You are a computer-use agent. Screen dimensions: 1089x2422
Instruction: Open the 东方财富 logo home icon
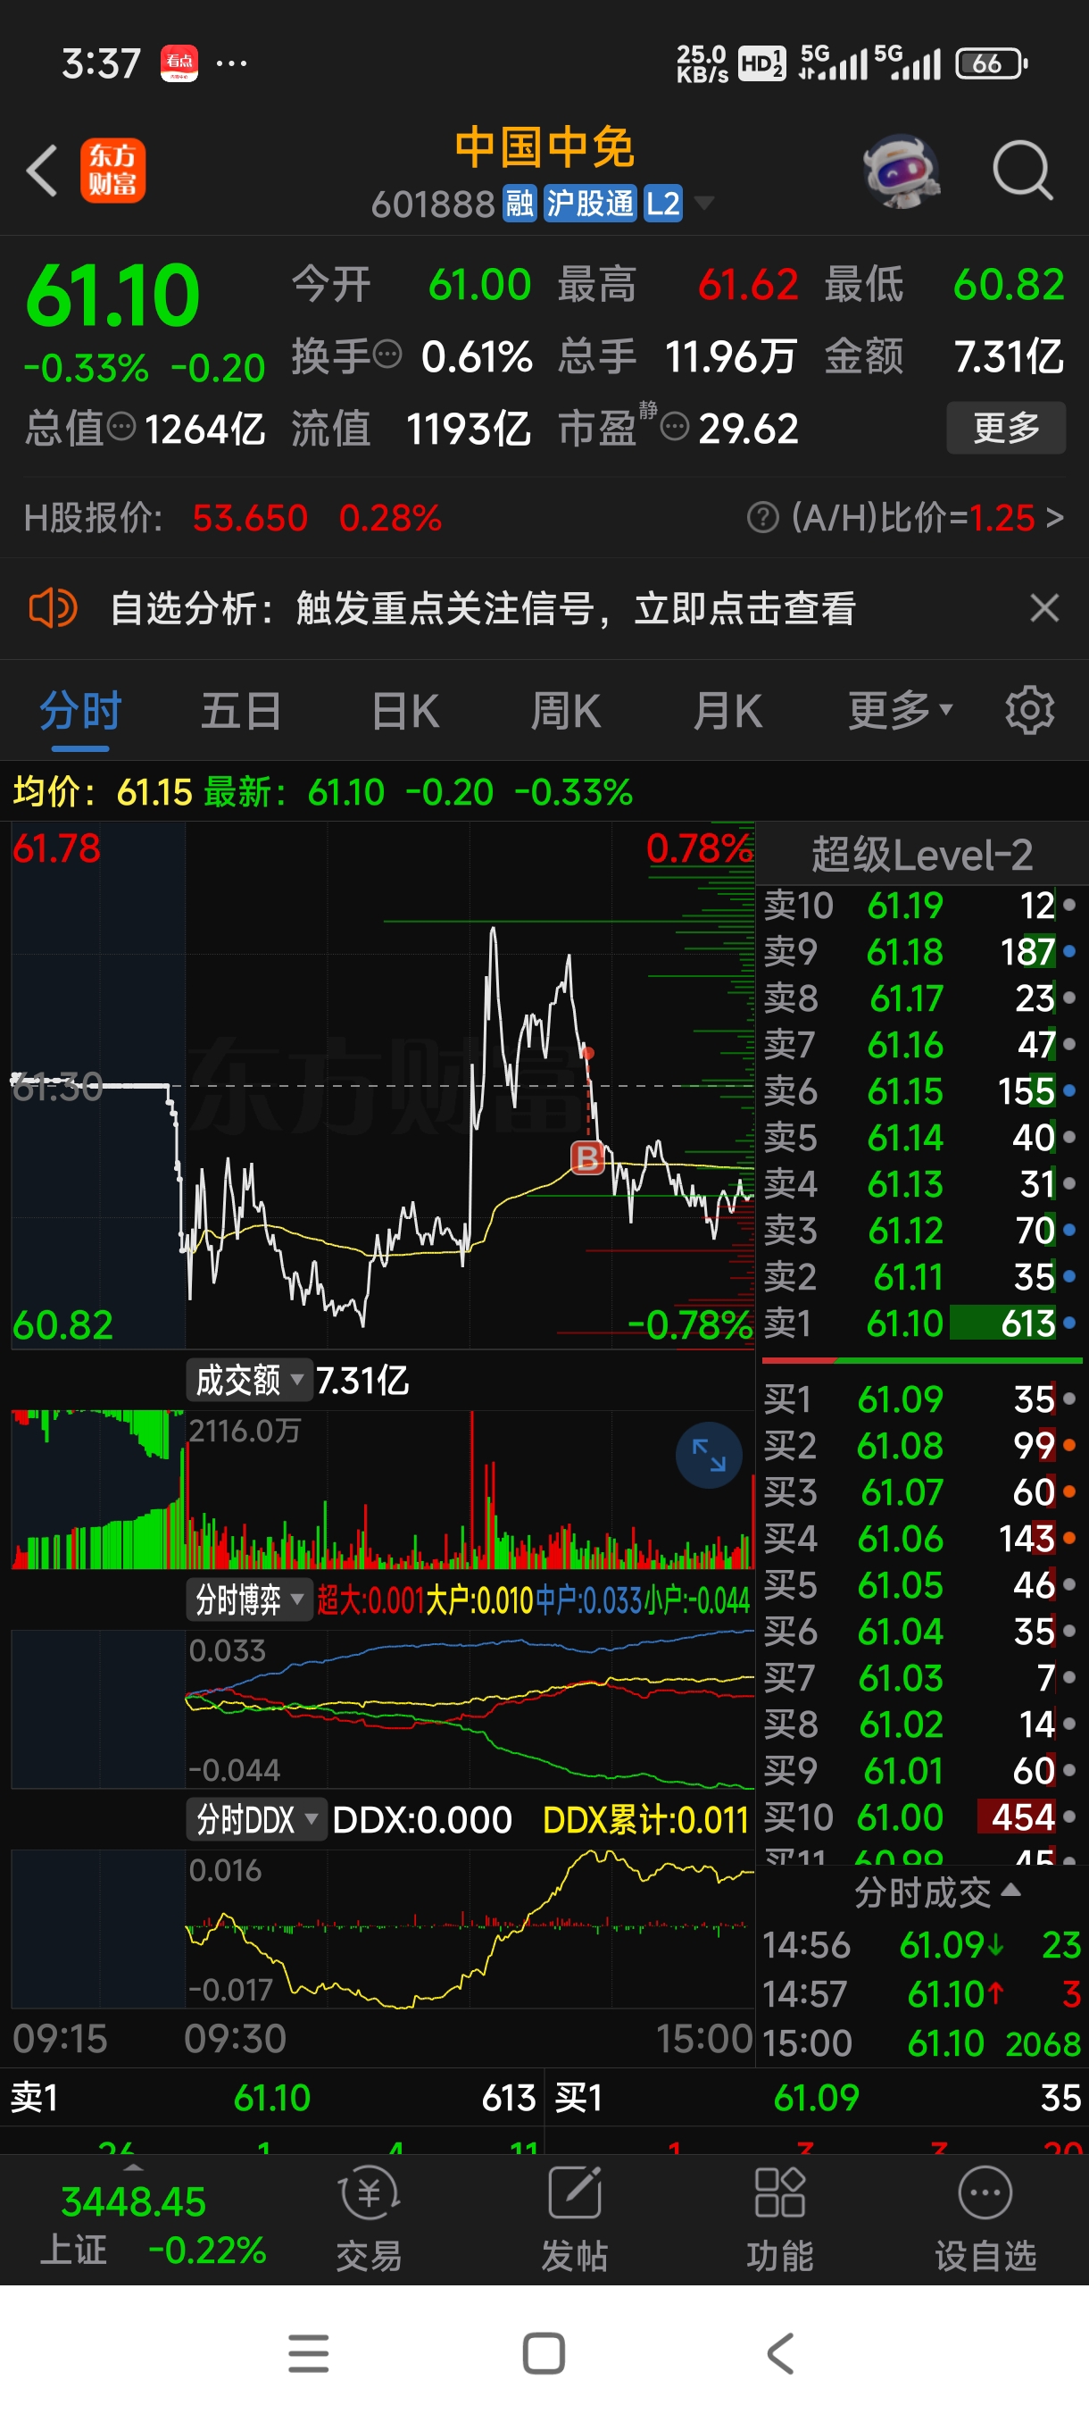click(112, 171)
